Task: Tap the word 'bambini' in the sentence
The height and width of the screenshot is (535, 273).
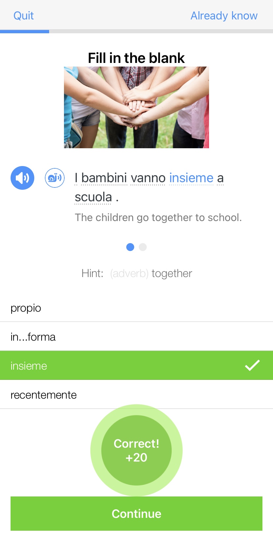Action: (x=104, y=178)
